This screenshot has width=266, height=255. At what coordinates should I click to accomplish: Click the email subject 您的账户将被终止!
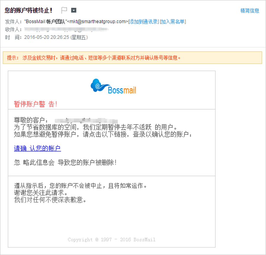(29, 10)
